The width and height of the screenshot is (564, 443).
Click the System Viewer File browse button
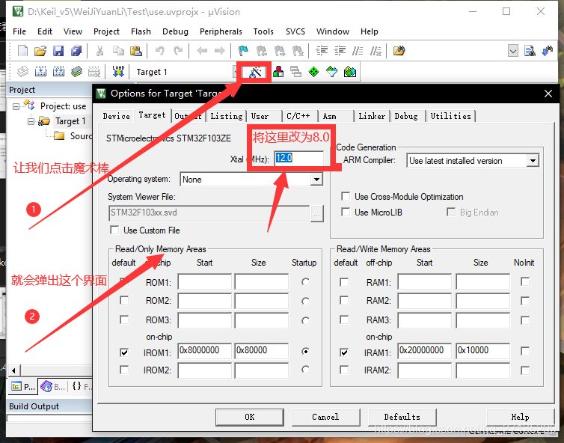(317, 213)
